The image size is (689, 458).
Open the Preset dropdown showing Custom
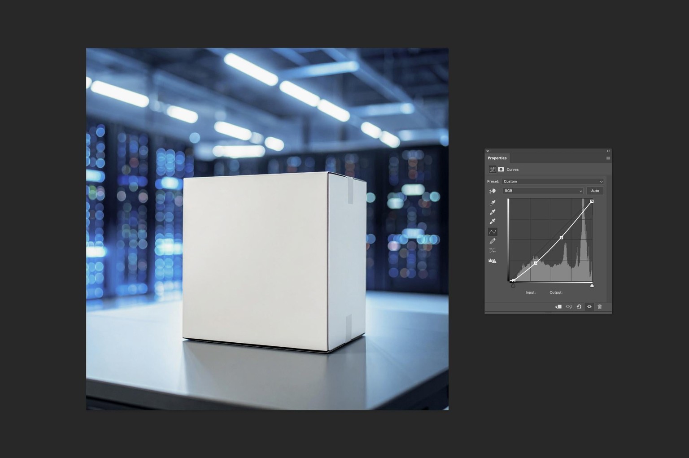tap(553, 182)
